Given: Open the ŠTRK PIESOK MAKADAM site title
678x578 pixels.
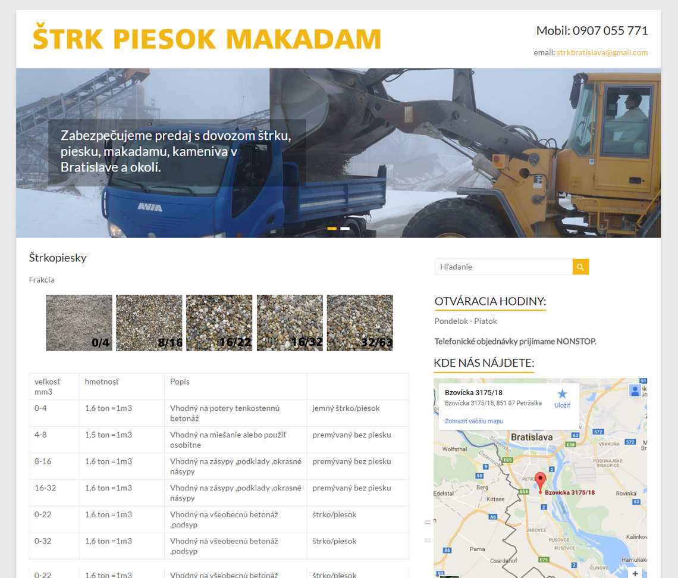Looking at the screenshot, I should [x=206, y=39].
